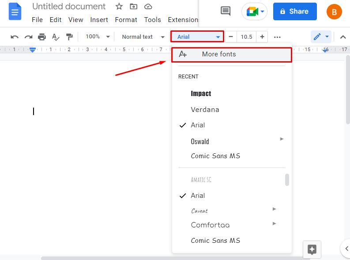Open the comment history icon
Viewport: 350px width, 260px height.
pos(226,11)
